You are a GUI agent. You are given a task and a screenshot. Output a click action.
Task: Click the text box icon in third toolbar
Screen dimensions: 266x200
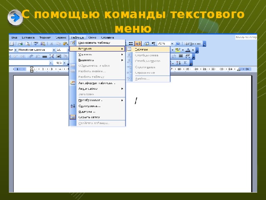click(59, 57)
